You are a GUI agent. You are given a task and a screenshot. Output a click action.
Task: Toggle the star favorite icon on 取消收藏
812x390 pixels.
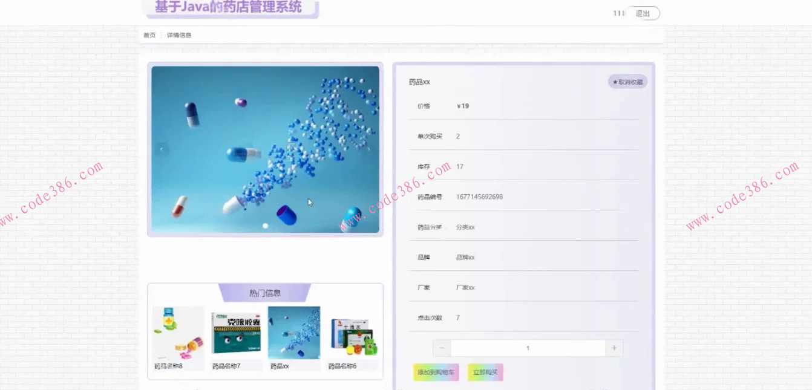[614, 82]
